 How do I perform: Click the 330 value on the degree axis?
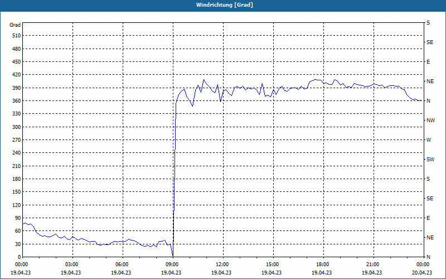pos(16,114)
